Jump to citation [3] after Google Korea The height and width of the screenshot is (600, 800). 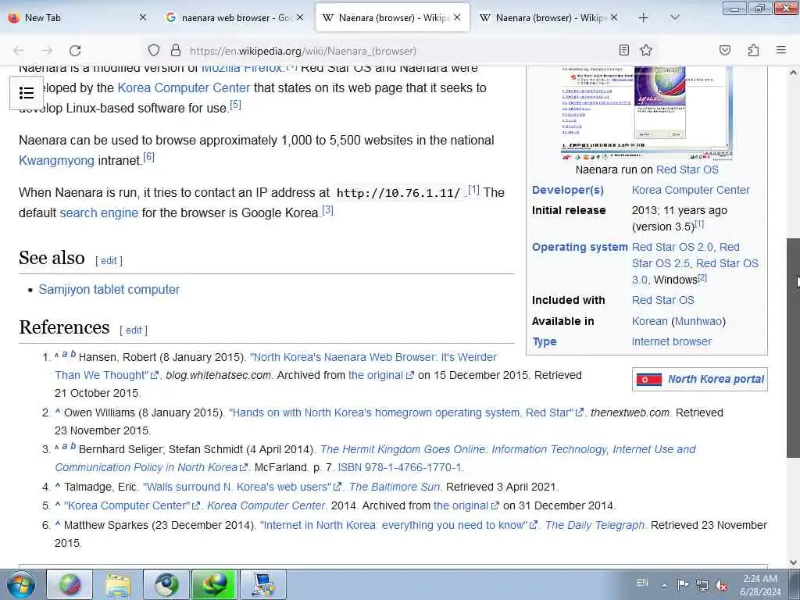pyautogui.click(x=327, y=209)
